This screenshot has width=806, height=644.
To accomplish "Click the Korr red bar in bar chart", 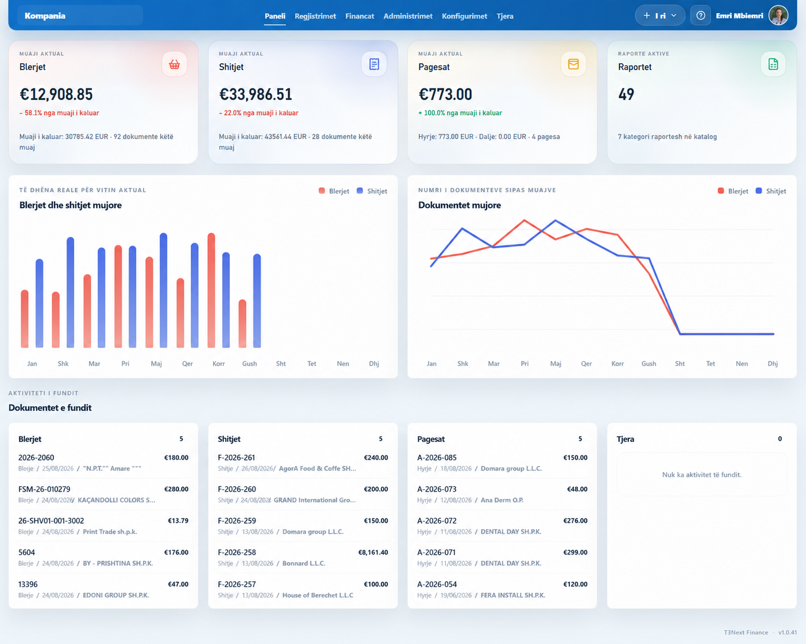I will [x=211, y=290].
